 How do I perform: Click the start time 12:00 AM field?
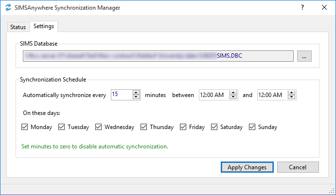coord(214,95)
